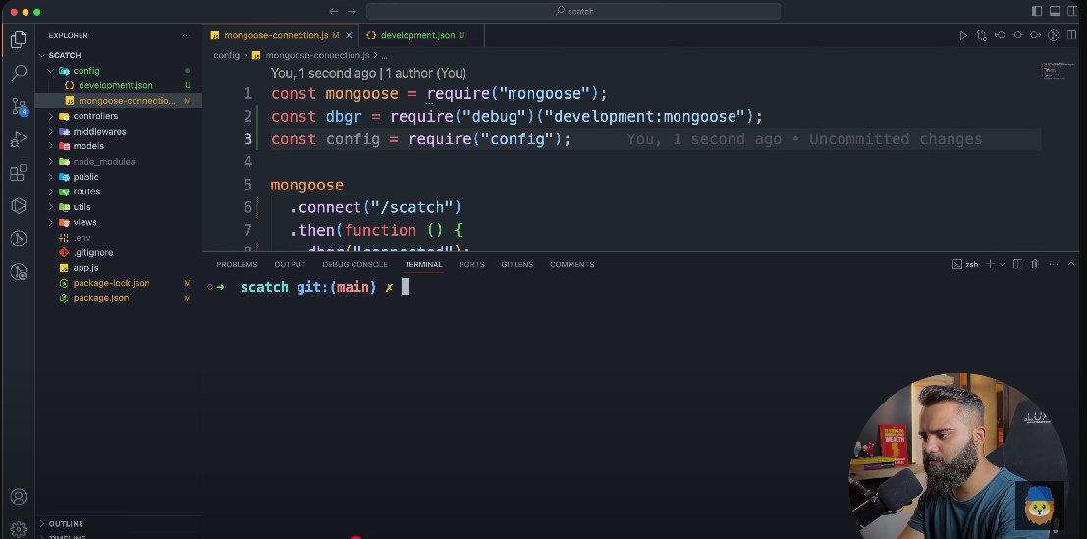Open the COMMENTS panel tab
The image size is (1087, 539).
pos(571,265)
